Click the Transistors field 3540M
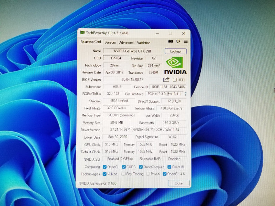Viewport: 275px width, 206px height. click(x=153, y=72)
